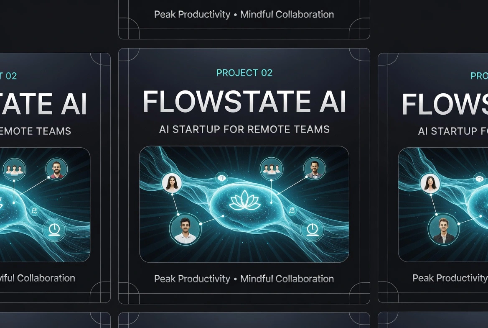This screenshot has width=488, height=328.
Task: Open the neural network artwork in right card
Action: [443, 205]
